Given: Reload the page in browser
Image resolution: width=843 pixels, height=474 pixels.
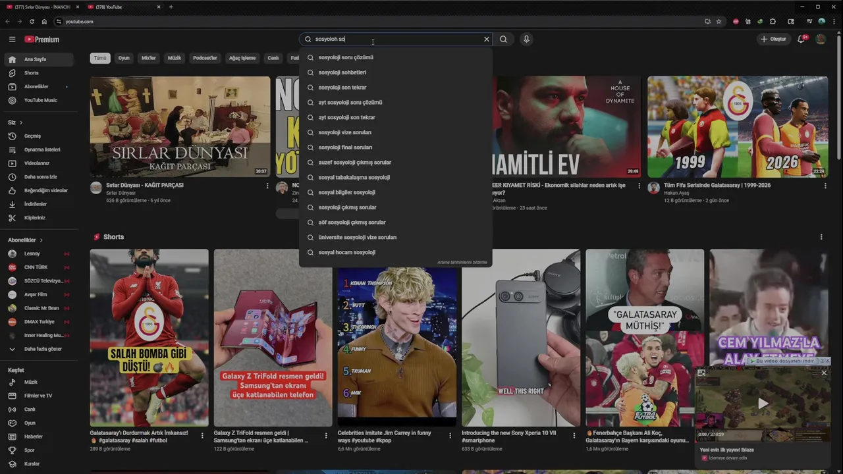Looking at the screenshot, I should point(32,22).
